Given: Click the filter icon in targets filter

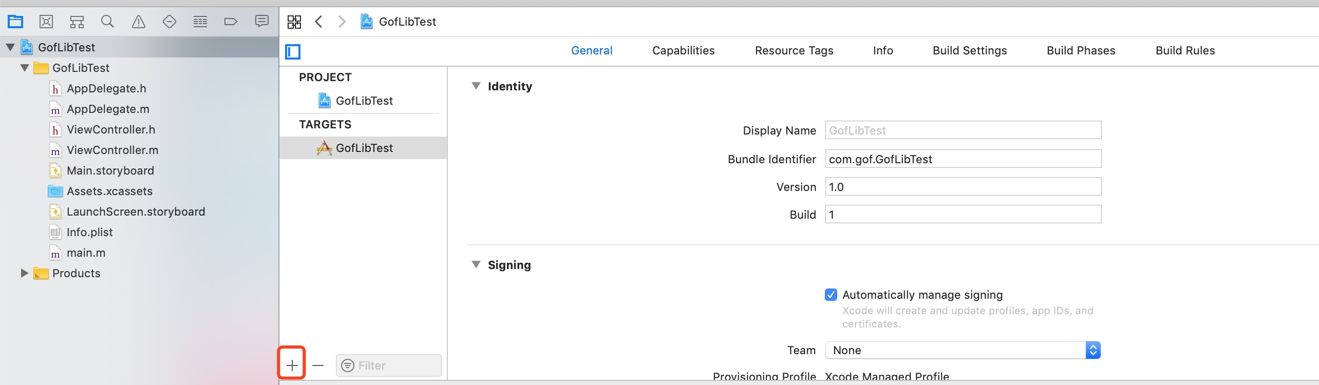Looking at the screenshot, I should 348,365.
